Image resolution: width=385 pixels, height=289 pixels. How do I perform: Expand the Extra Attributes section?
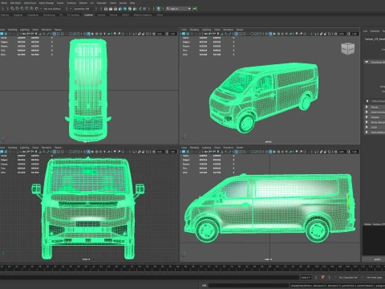[x=367, y=132]
